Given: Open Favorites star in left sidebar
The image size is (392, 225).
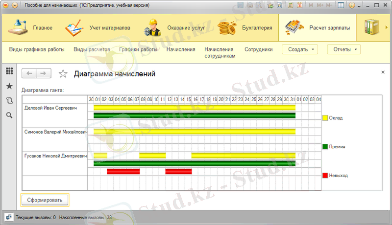Looking at the screenshot, I should pos(9,86).
